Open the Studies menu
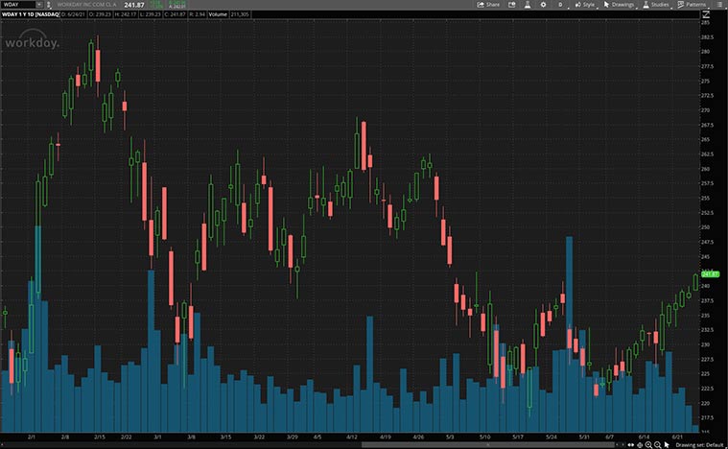The height and width of the screenshot is (449, 728). 656,5
